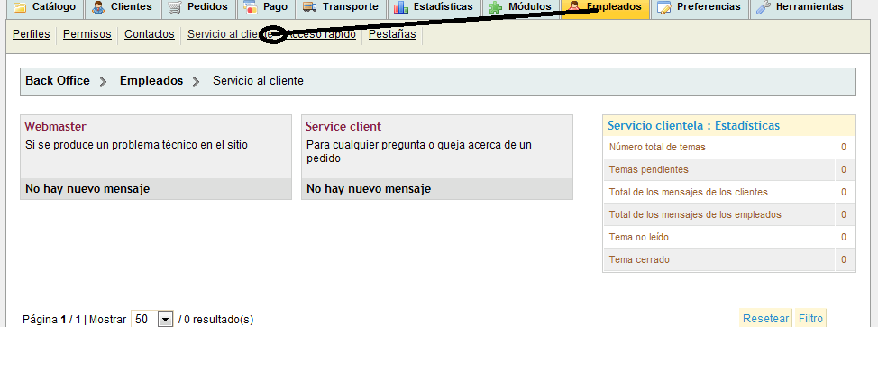Click the Pedidos shopping cart icon

pyautogui.click(x=175, y=8)
